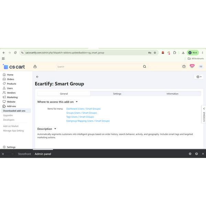Open Tags (Users / Smart Groups) link

tap(80, 117)
